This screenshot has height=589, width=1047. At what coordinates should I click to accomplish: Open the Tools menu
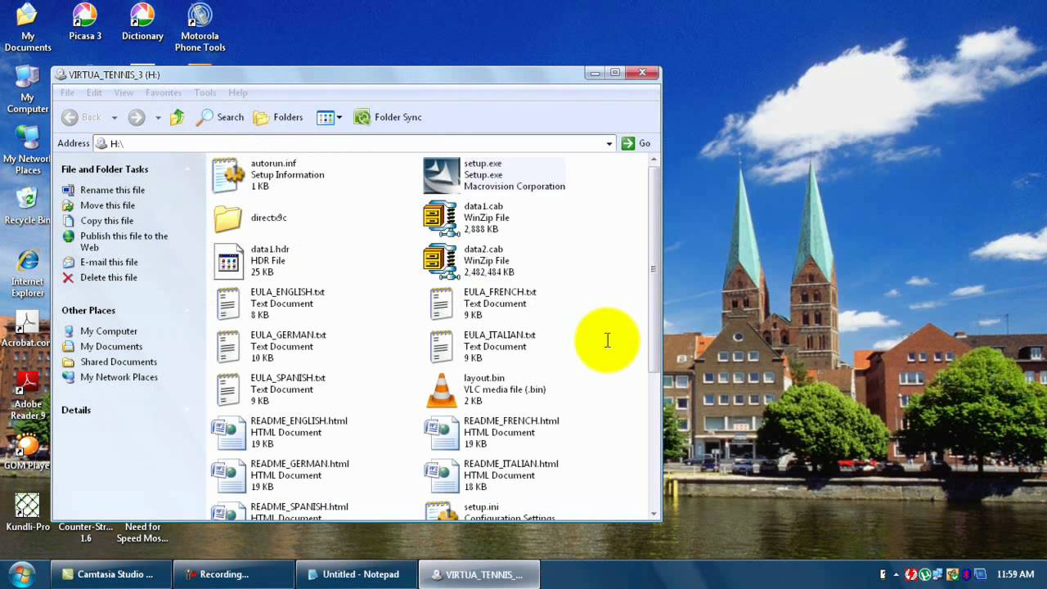205,92
